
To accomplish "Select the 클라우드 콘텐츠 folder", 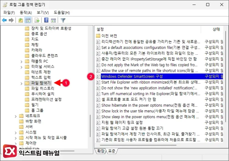I will [45, 56].
